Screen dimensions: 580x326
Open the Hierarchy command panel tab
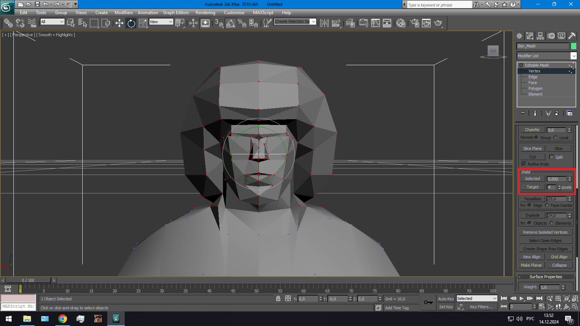click(540, 36)
